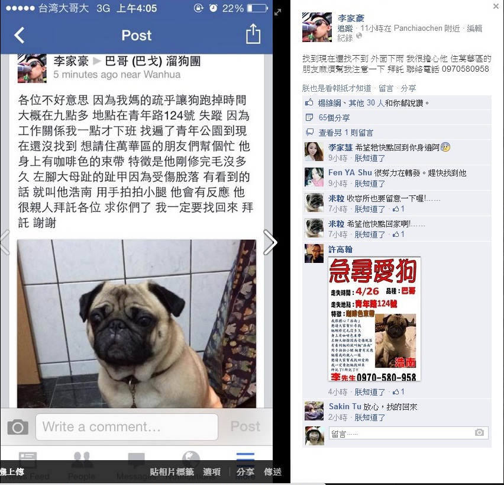Close the photo viewer with X

tap(496, 6)
